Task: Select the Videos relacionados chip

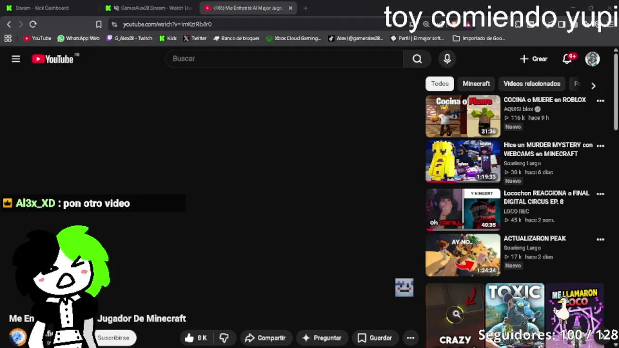Action: point(532,84)
